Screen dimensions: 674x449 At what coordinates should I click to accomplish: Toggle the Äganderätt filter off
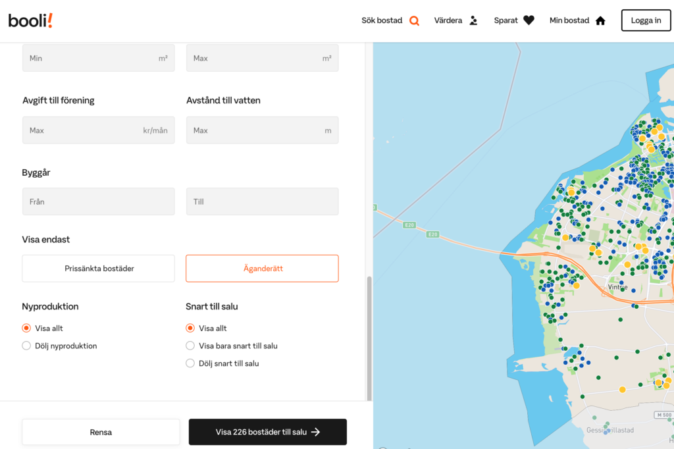(x=262, y=269)
